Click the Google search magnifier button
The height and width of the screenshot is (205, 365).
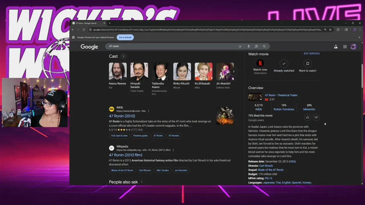[264, 46]
